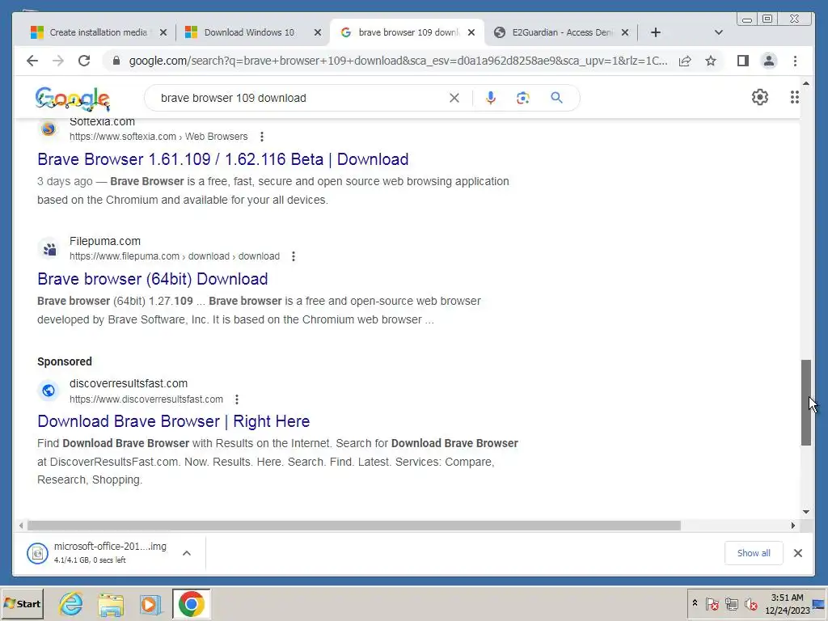Screen dimensions: 828x621
Task: Click the padlock site info icon
Action: click(116, 61)
